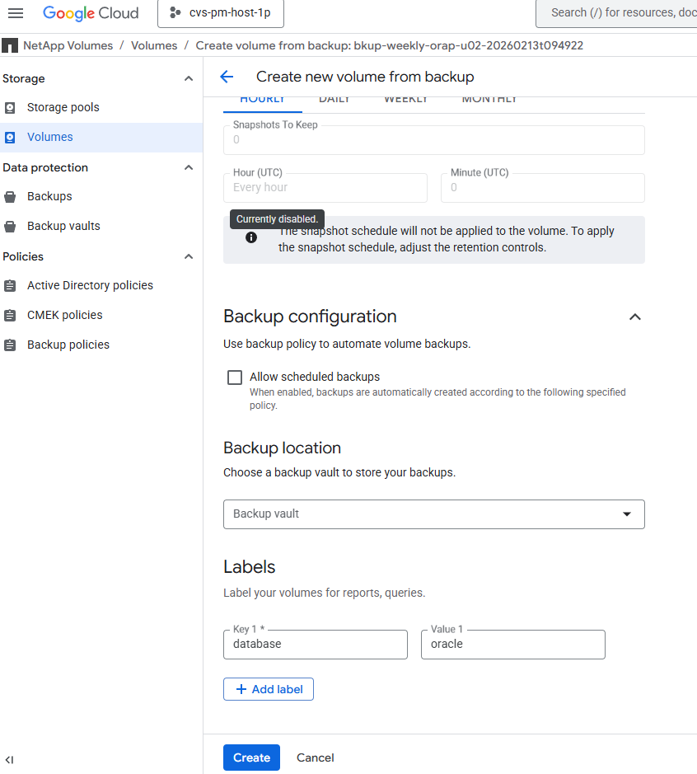697x774 pixels.
Task: Click the CMEK policies sidebar icon
Action: (x=12, y=315)
